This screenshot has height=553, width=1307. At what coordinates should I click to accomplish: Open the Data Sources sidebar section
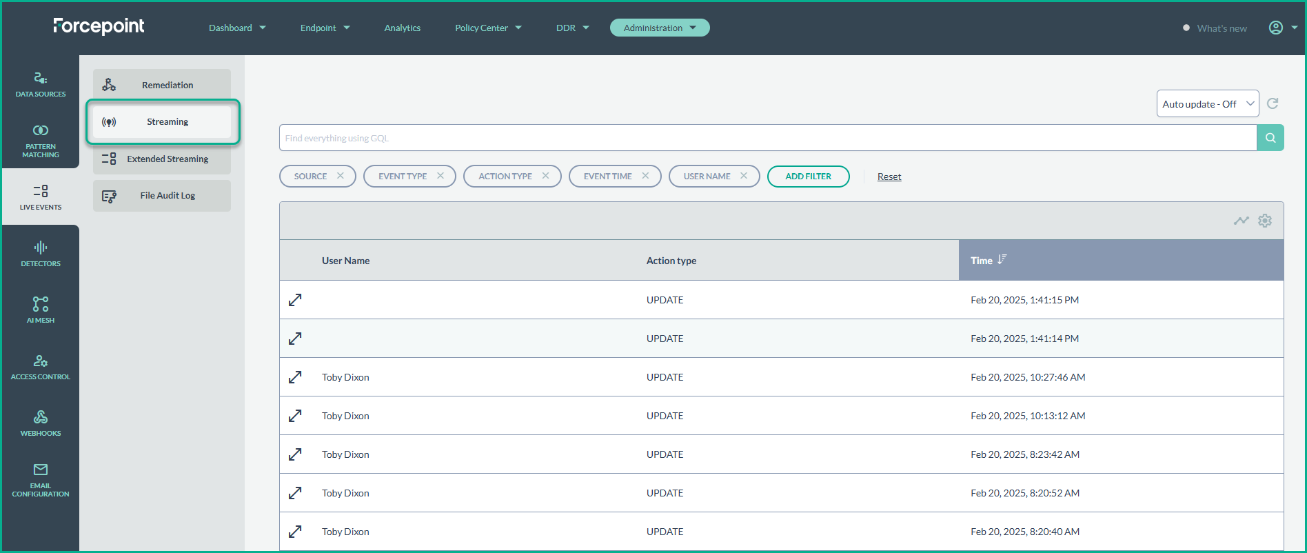(x=41, y=84)
